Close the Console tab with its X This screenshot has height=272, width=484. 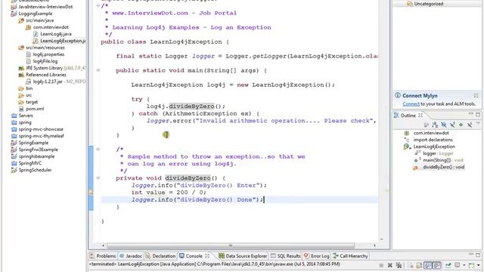207,255
